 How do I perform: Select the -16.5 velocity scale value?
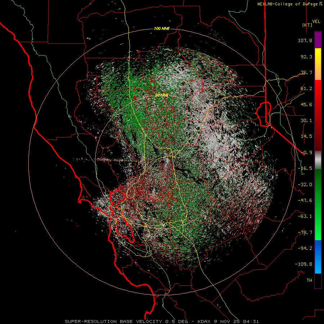pyautogui.click(x=305, y=168)
